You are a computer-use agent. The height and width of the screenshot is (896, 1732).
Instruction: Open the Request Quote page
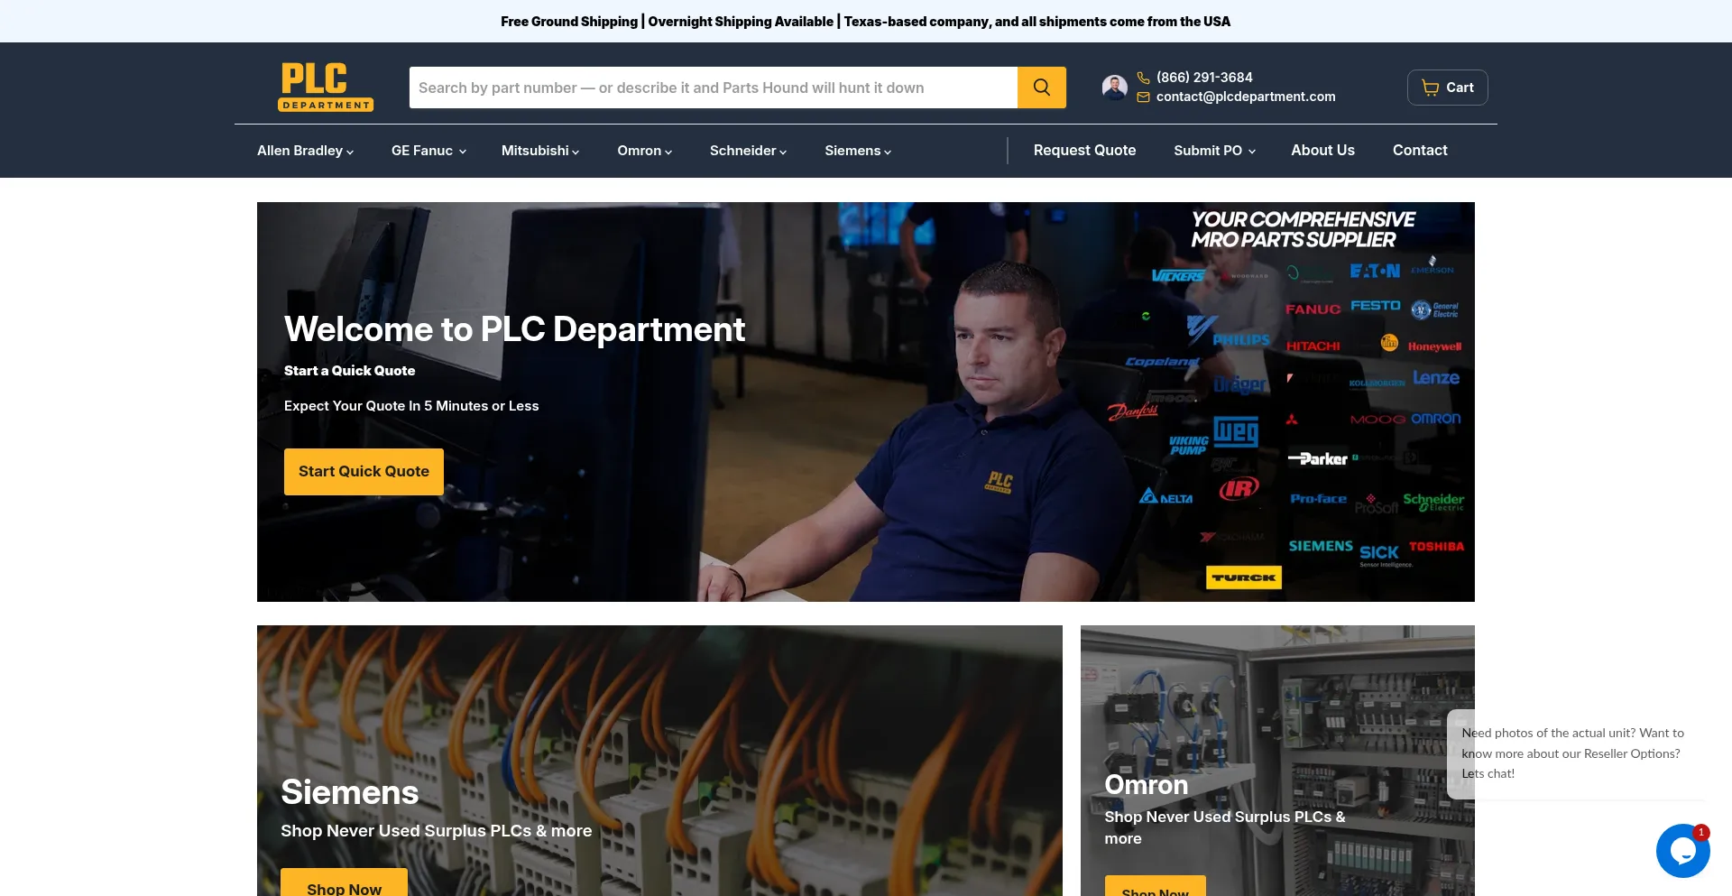pos(1084,151)
